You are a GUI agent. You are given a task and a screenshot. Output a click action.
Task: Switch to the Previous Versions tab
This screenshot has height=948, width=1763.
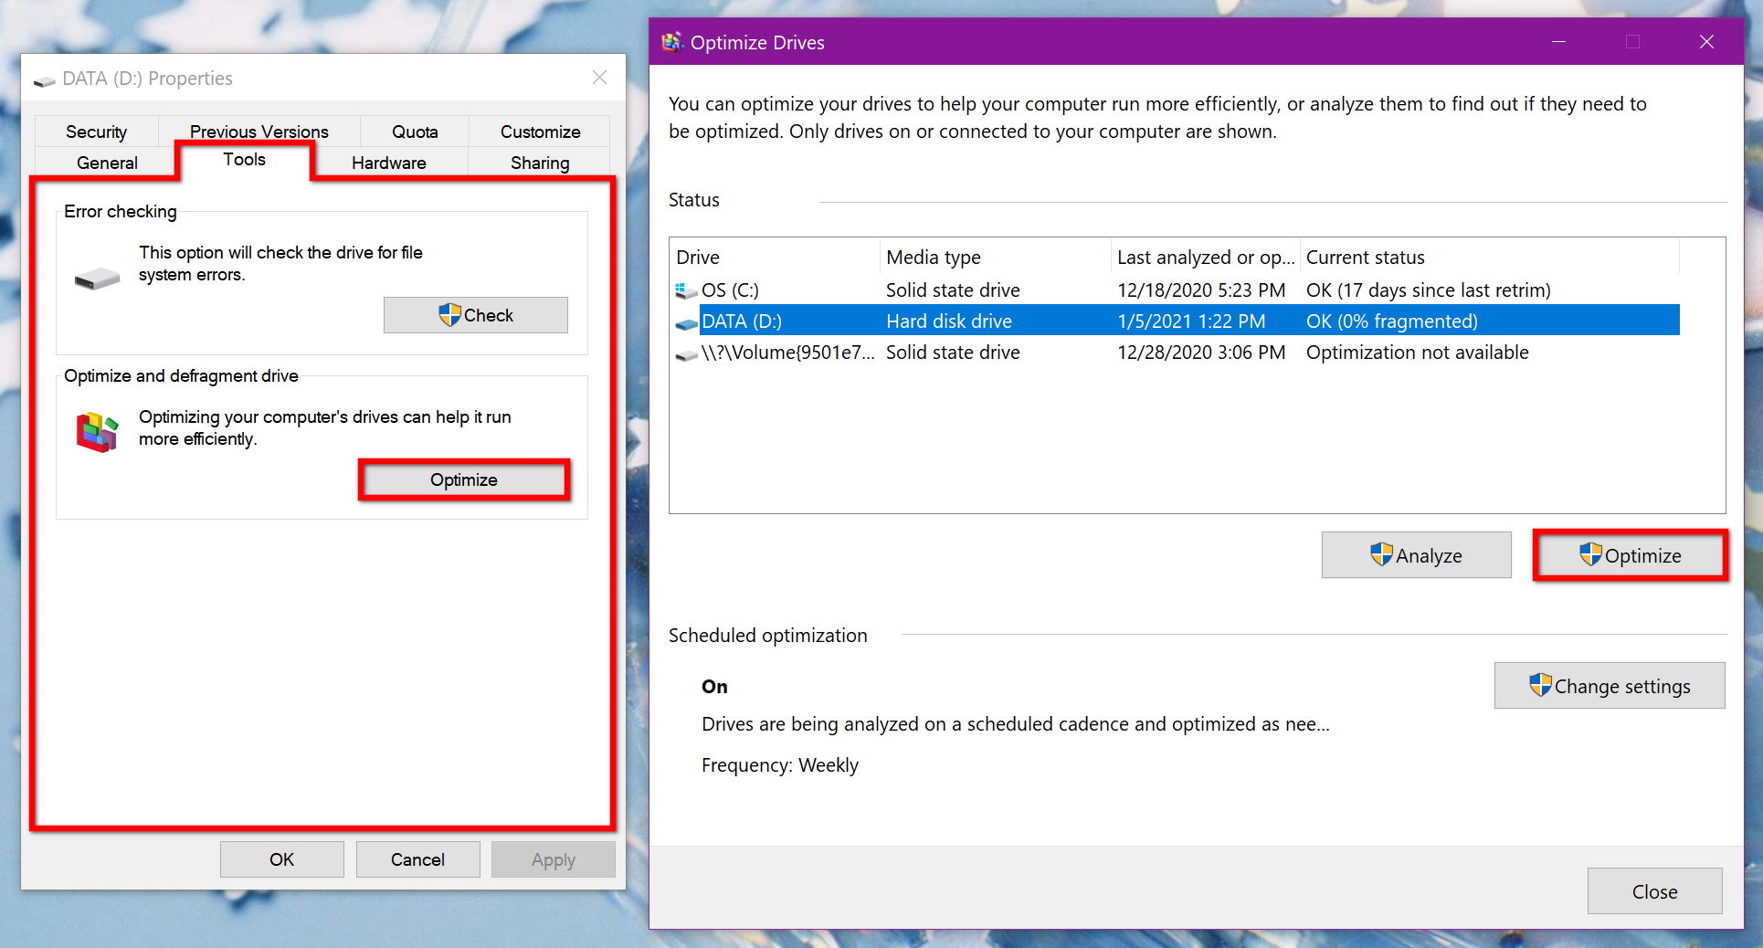coord(259,131)
